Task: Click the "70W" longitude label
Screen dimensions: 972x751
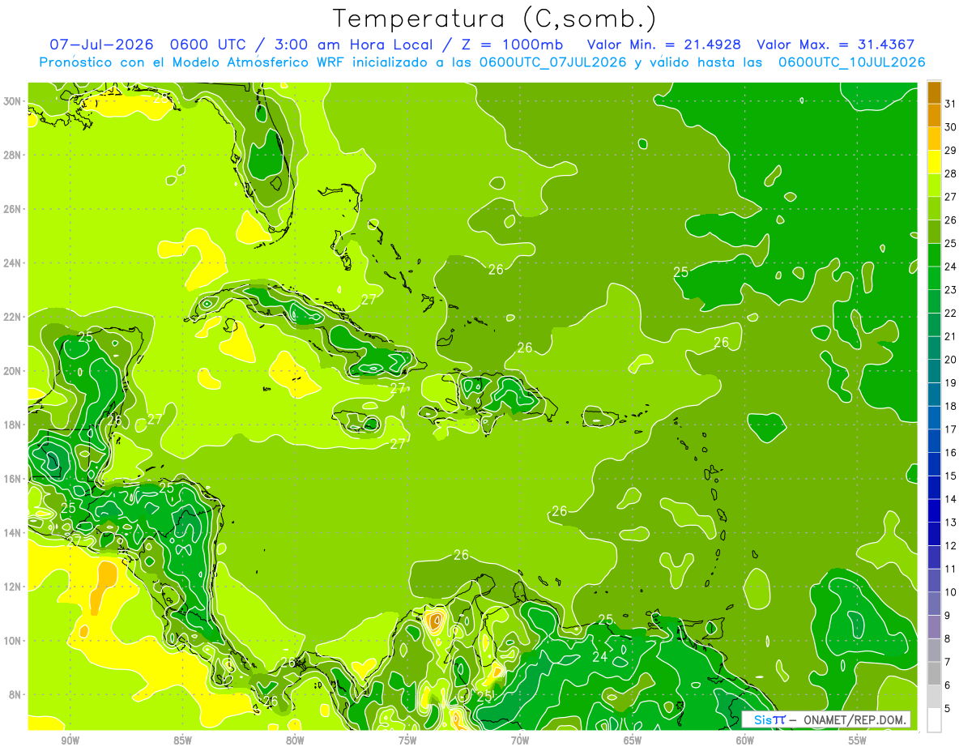Action: pyautogui.click(x=520, y=740)
